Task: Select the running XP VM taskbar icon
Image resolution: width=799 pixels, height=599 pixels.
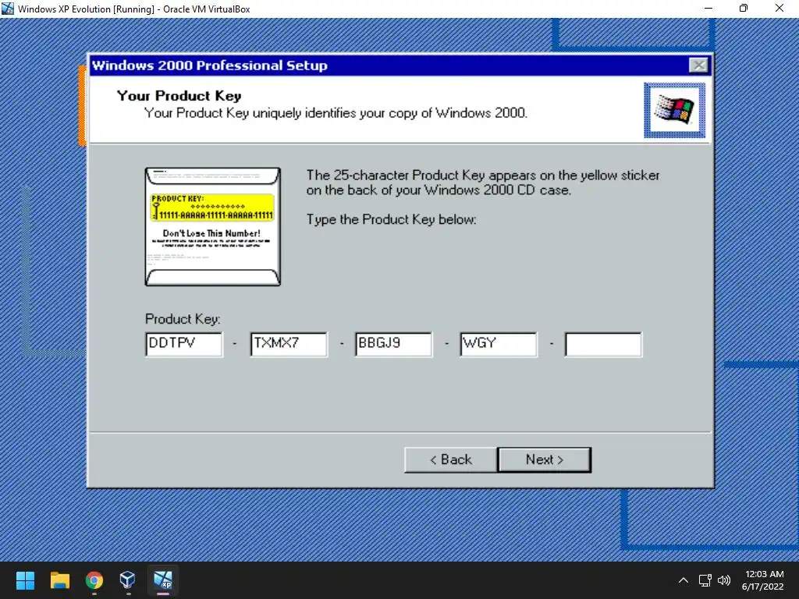Action: click(163, 580)
